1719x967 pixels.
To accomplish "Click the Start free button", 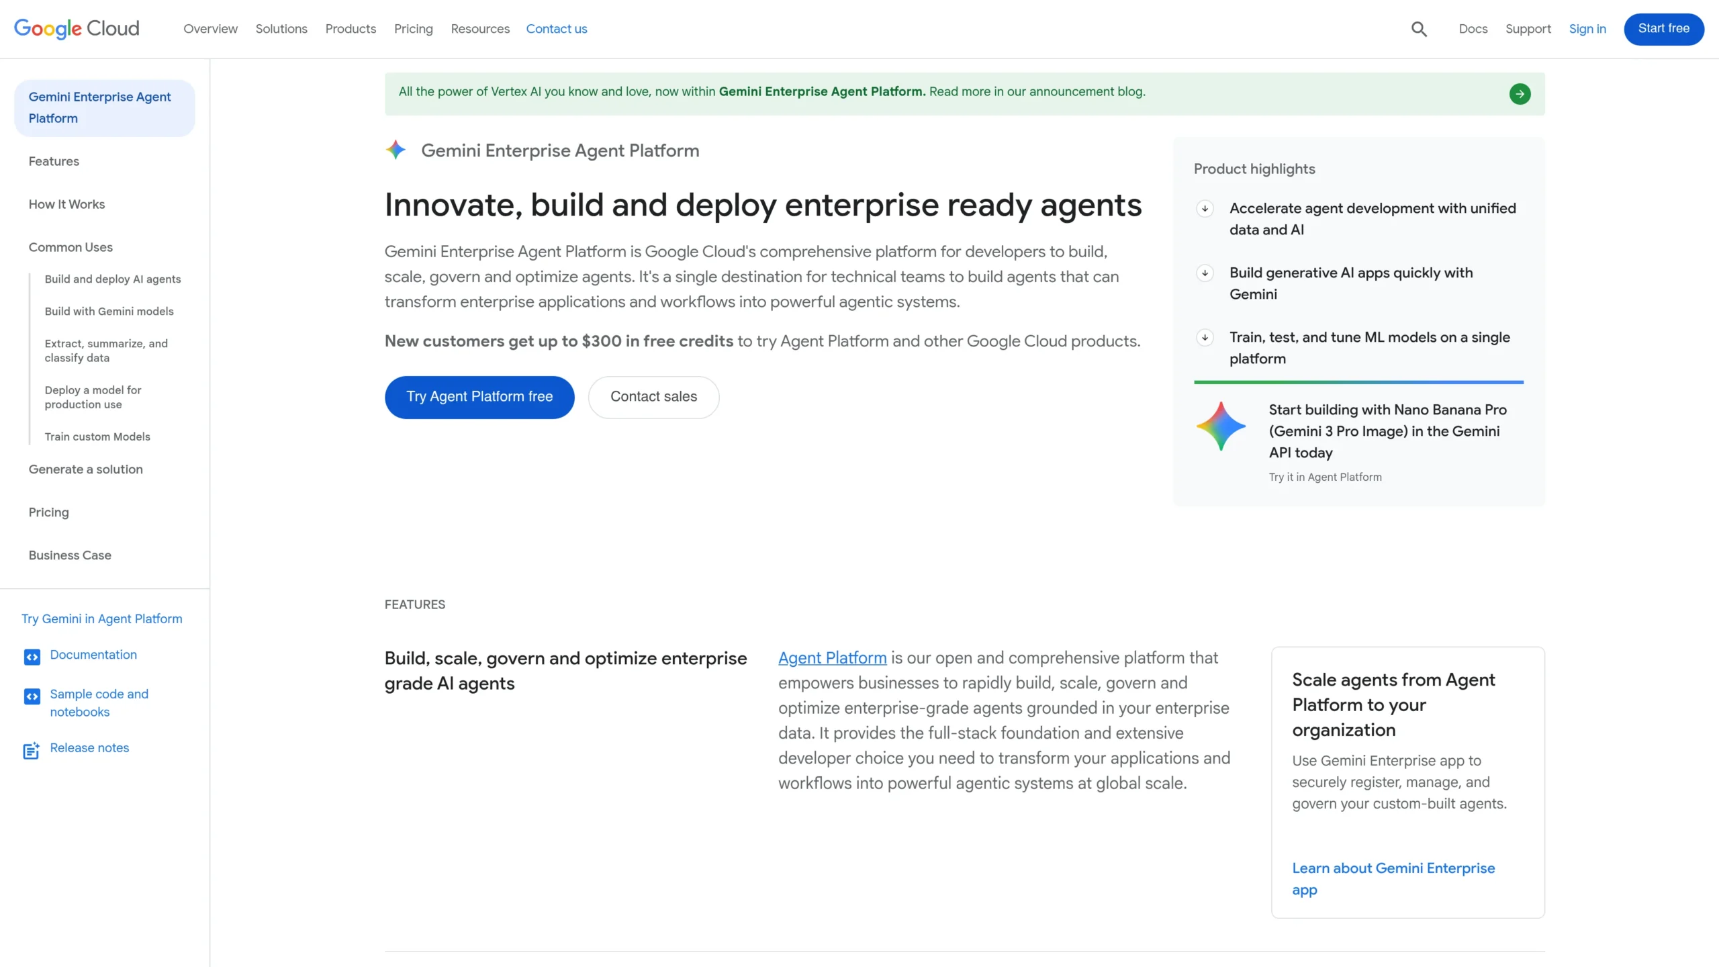I will point(1663,29).
